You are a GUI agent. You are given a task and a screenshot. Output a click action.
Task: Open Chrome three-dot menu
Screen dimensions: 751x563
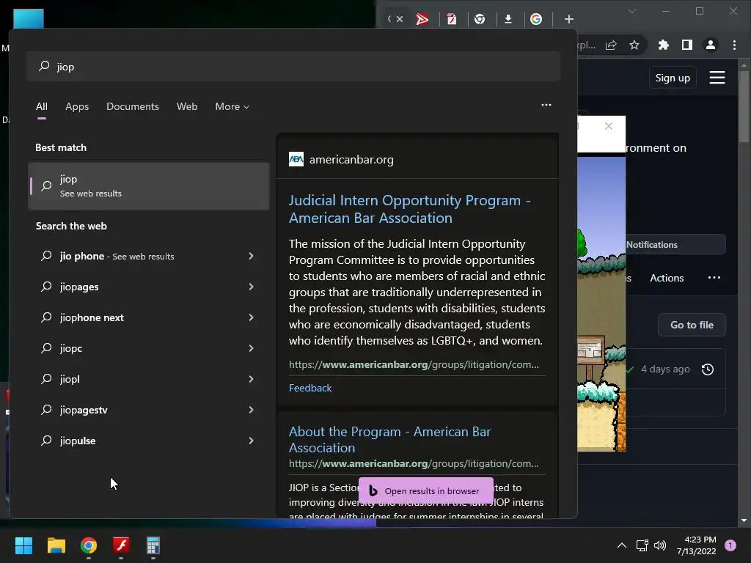tap(734, 45)
